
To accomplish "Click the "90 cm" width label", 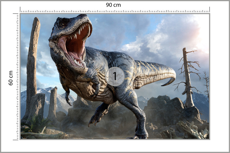I will click(x=113, y=5).
